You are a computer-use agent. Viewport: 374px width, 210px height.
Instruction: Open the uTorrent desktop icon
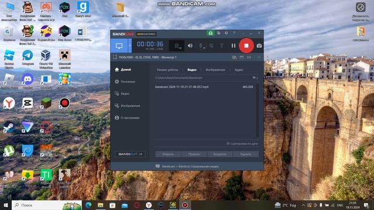[x=9, y=153]
